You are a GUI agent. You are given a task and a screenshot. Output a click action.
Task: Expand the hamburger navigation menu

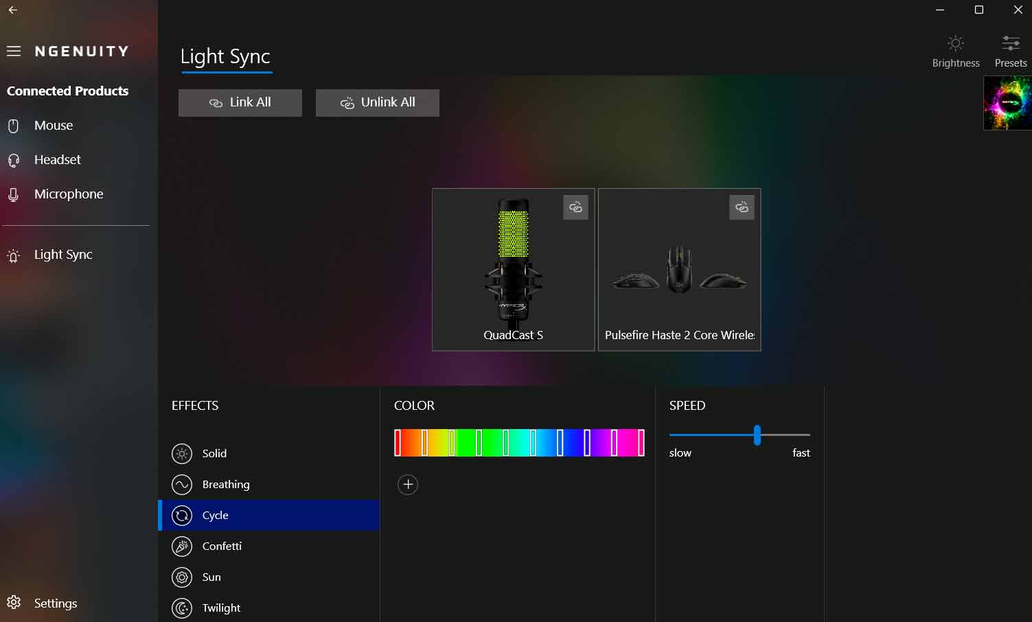[14, 51]
